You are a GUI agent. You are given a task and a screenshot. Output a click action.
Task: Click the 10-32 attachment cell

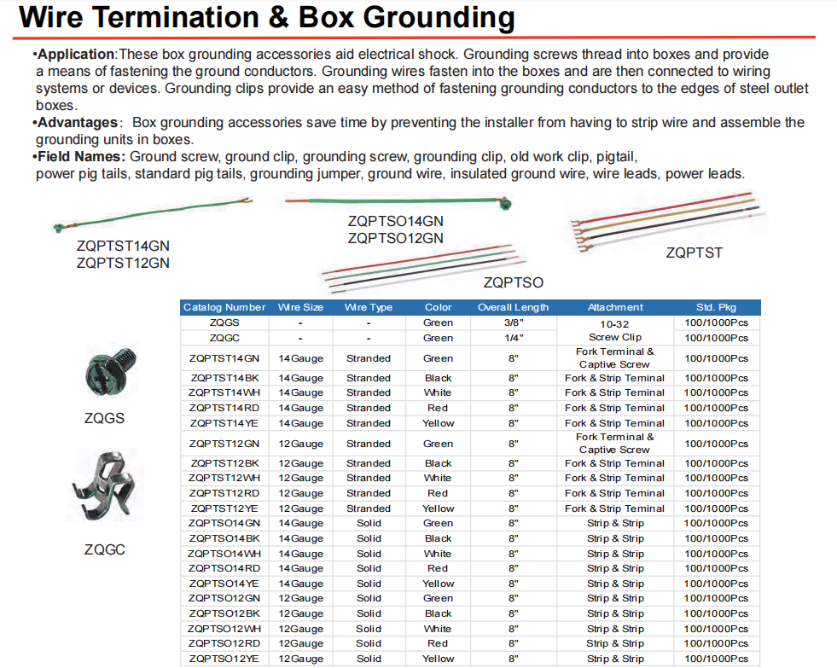point(615,323)
